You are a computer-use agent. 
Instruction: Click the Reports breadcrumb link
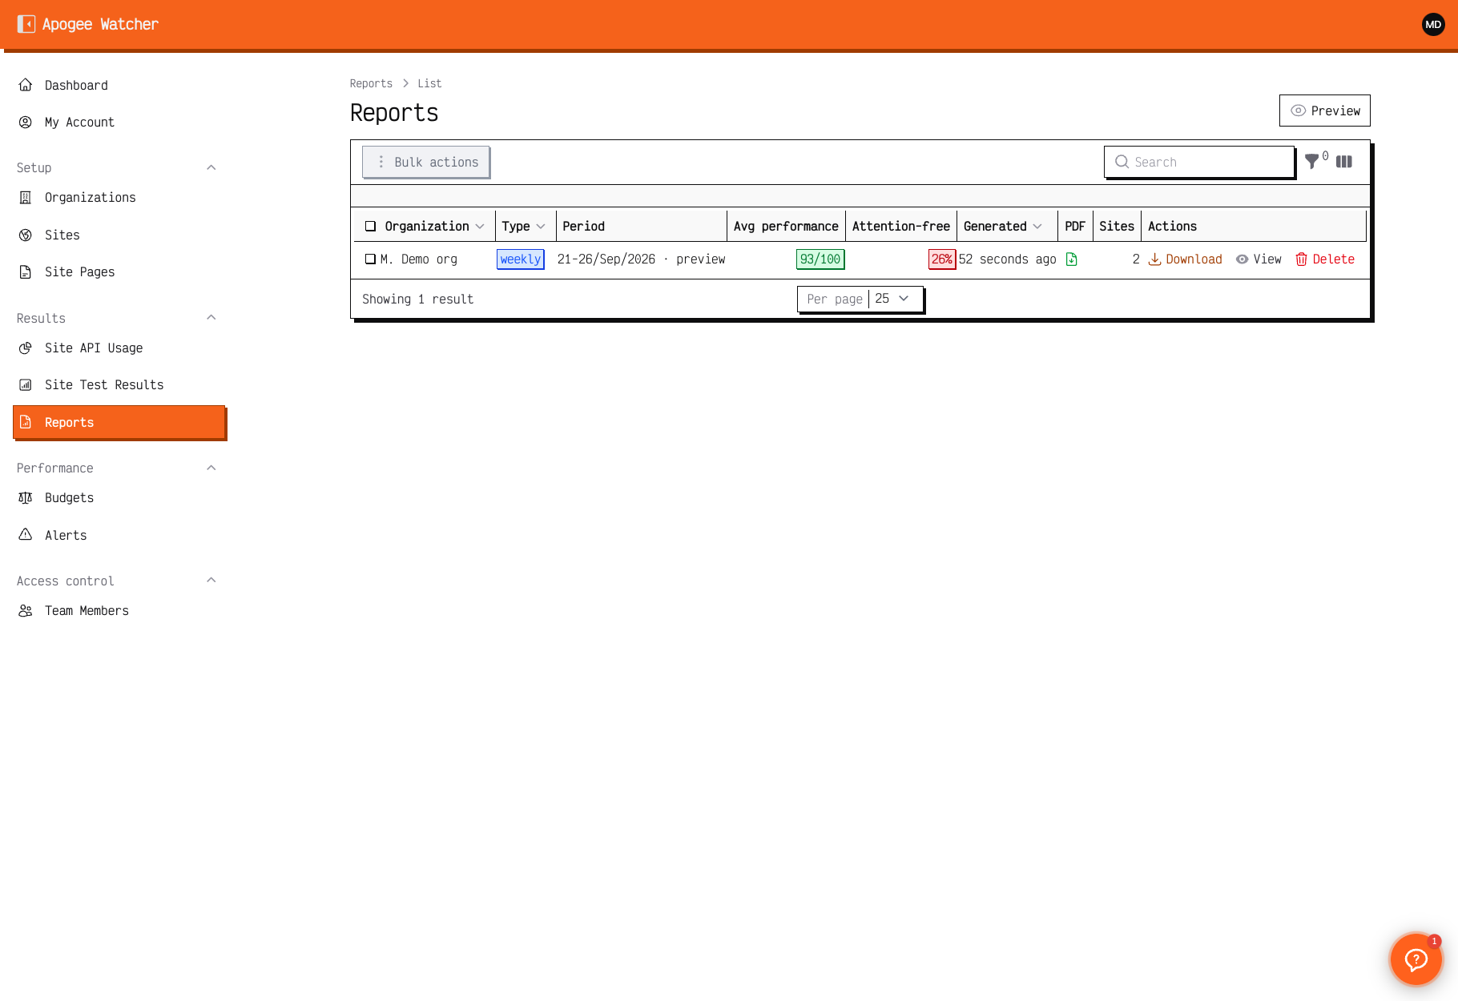click(x=371, y=83)
